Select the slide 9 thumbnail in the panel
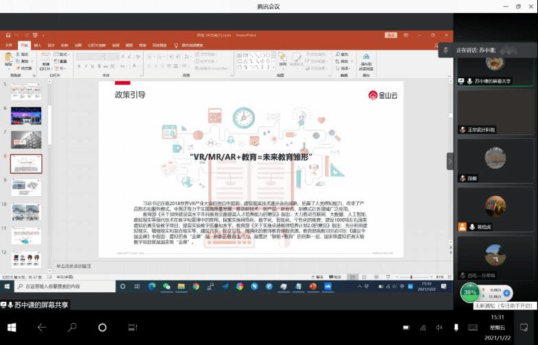 (x=26, y=187)
